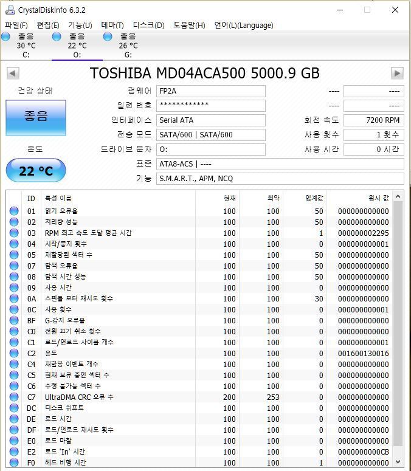The height and width of the screenshot is (471, 411).
Task: Click the status icon of attribute C5
Action: point(14,375)
